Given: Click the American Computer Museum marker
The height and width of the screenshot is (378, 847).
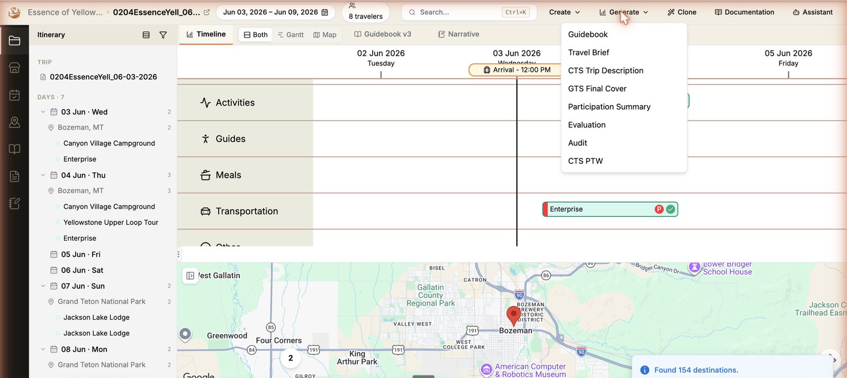Looking at the screenshot, I should [486, 369].
